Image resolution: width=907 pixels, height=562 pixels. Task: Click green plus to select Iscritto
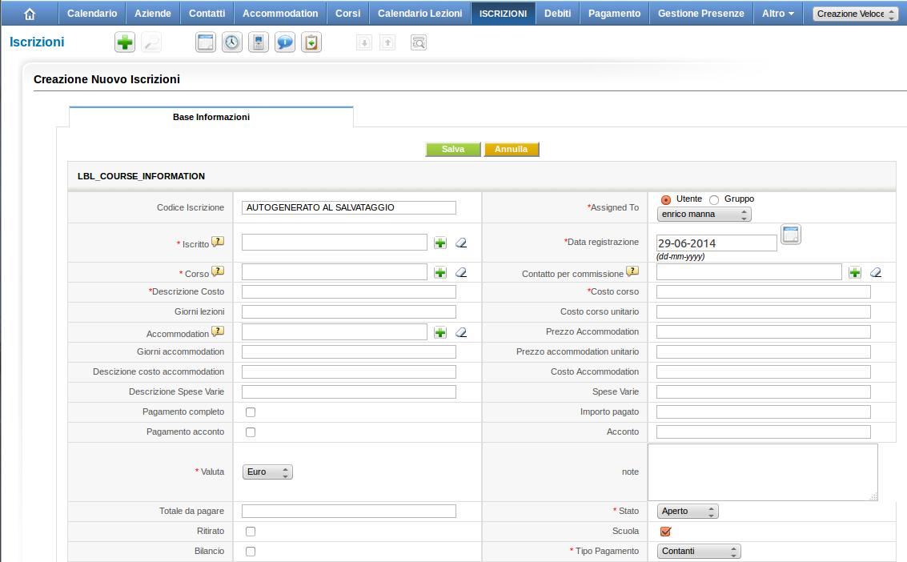[x=440, y=243]
